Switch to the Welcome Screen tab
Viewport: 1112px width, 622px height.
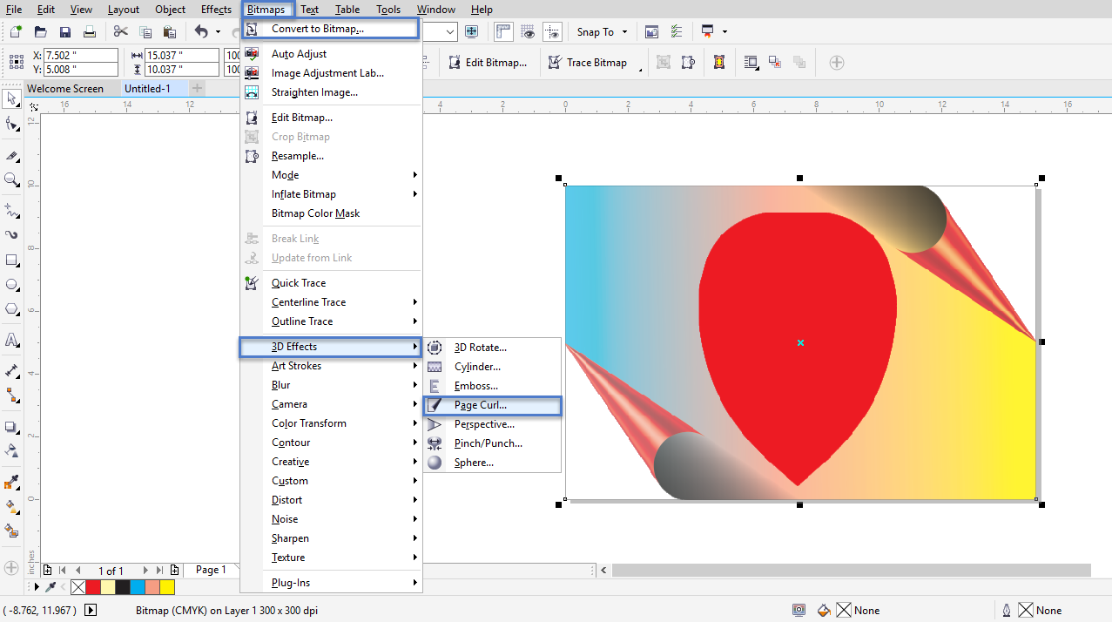tap(71, 88)
